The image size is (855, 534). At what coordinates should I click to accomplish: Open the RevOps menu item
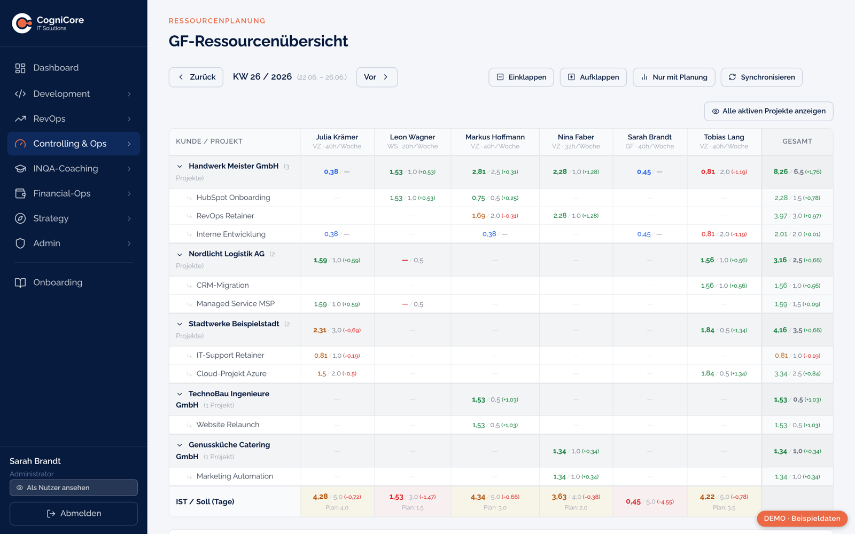74,119
